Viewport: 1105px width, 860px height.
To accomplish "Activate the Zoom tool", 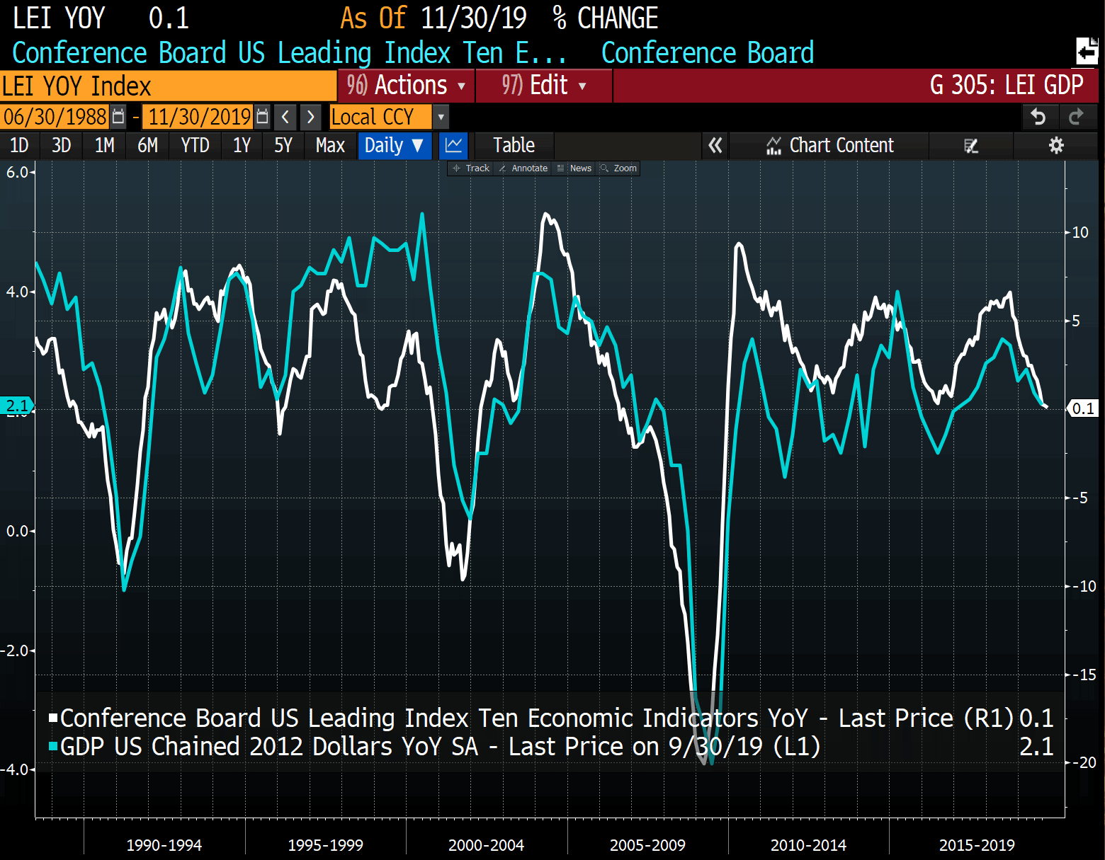I will click(x=618, y=168).
